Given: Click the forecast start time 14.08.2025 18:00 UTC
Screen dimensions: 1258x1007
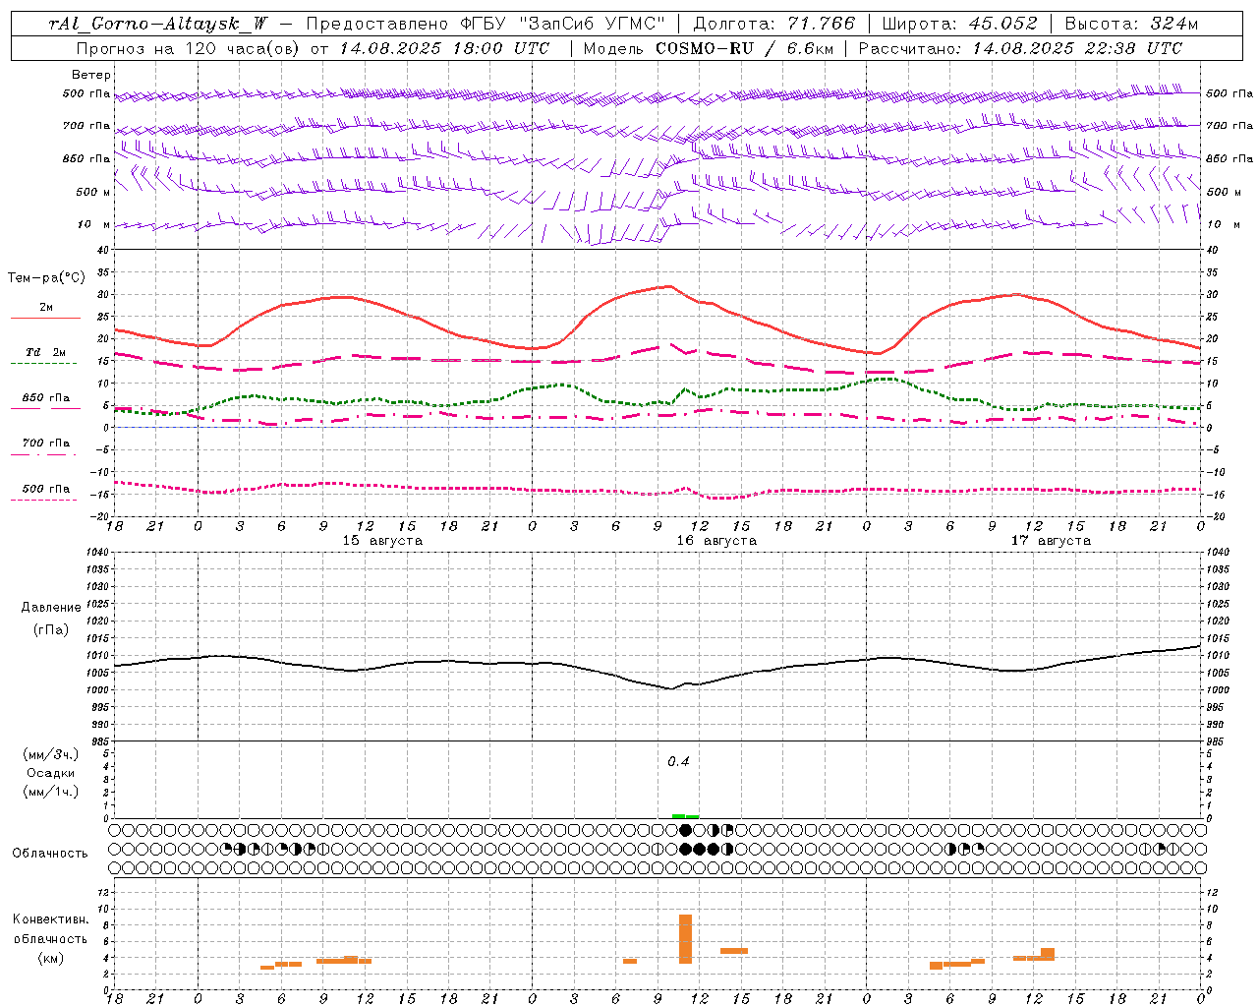Looking at the screenshot, I should click(443, 48).
